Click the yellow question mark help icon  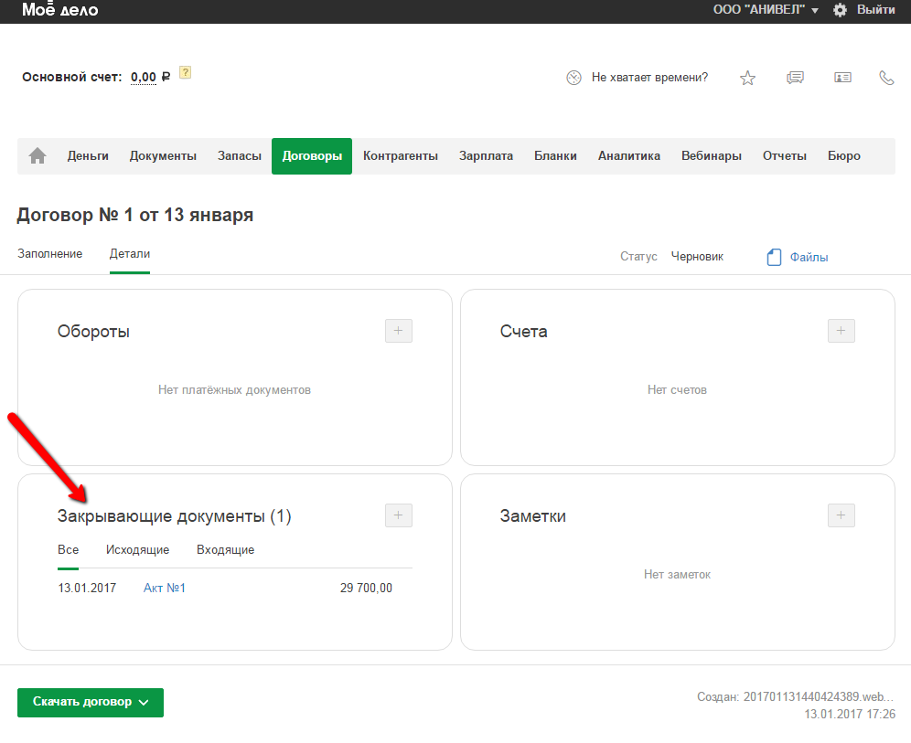tap(185, 73)
